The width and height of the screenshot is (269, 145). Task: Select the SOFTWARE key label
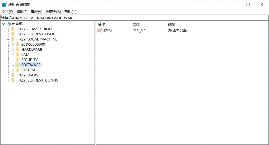(31, 65)
